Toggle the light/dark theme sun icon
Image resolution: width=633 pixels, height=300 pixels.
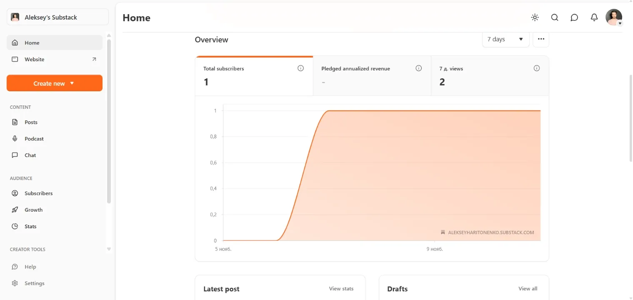tap(535, 17)
